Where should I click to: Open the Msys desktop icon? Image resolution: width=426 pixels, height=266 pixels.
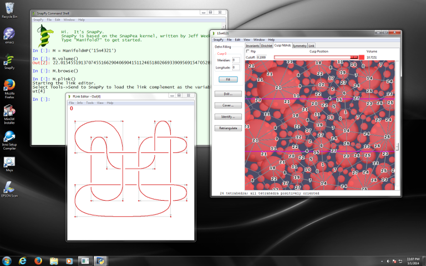click(9, 165)
